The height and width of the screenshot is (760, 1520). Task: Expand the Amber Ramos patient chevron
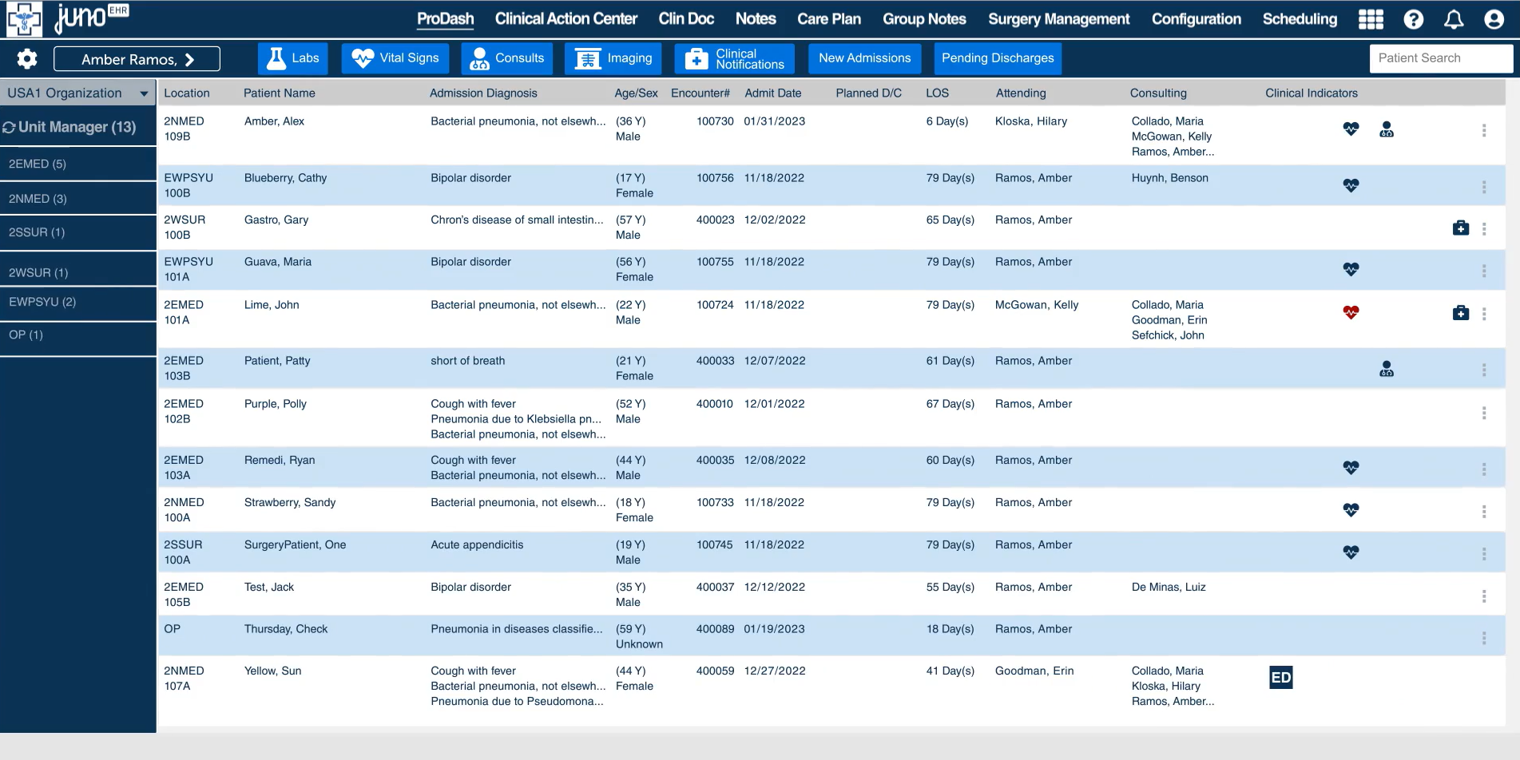(x=192, y=58)
